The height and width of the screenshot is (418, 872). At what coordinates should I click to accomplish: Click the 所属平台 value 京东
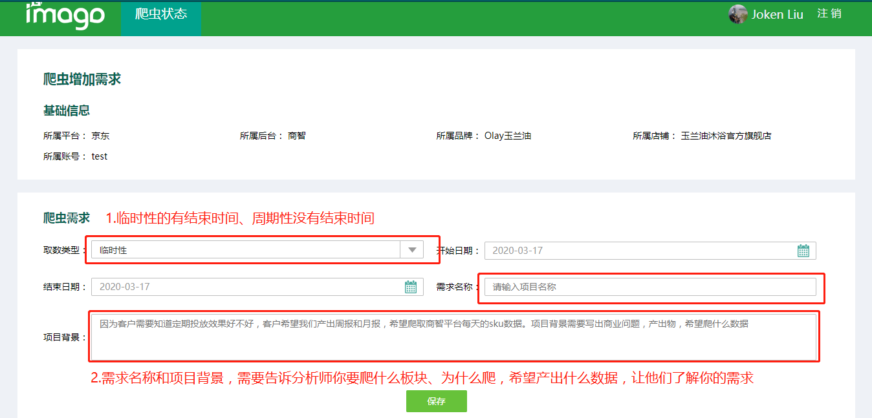click(100, 136)
